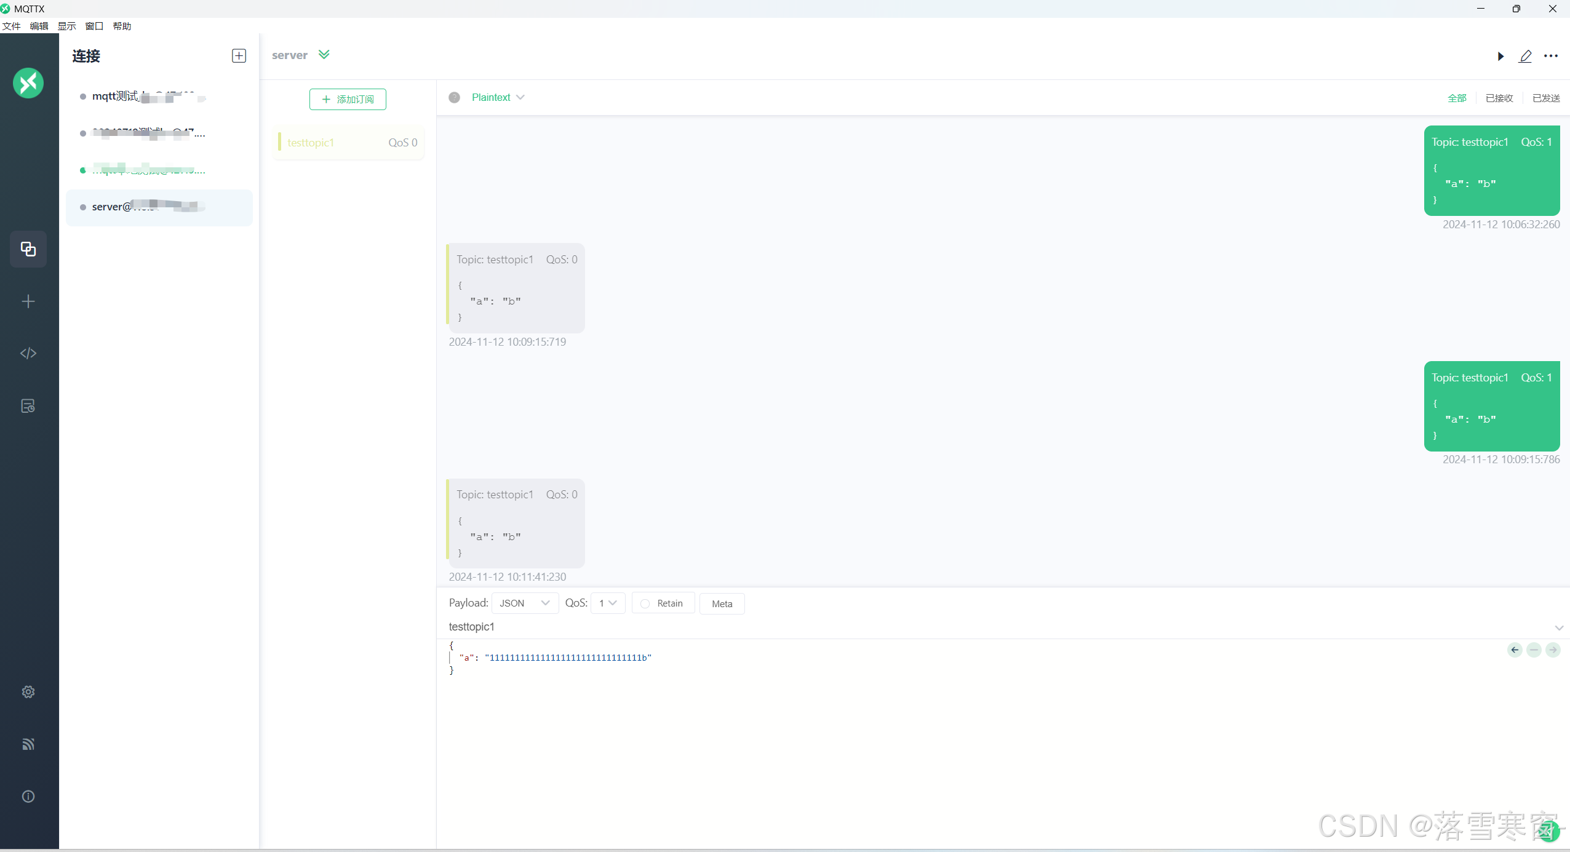Click the testtopic1 subscription color bar
Viewport: 1570px width, 852px height.
tap(279, 142)
